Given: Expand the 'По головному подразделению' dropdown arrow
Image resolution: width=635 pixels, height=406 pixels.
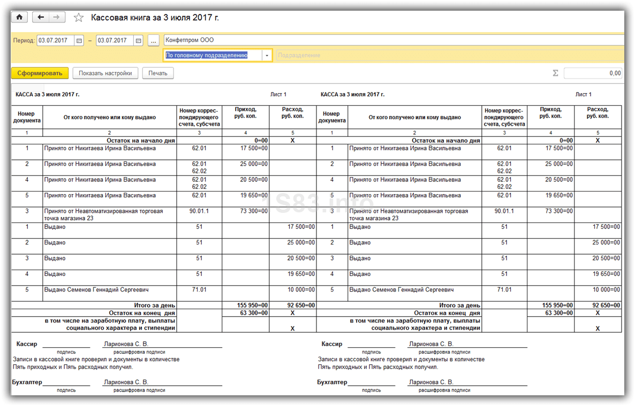Looking at the screenshot, I should click(x=267, y=56).
